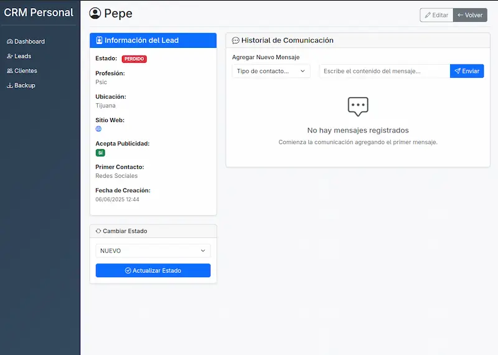Click the Comienza la comunicación hint text
498x355 pixels.
pos(358,142)
